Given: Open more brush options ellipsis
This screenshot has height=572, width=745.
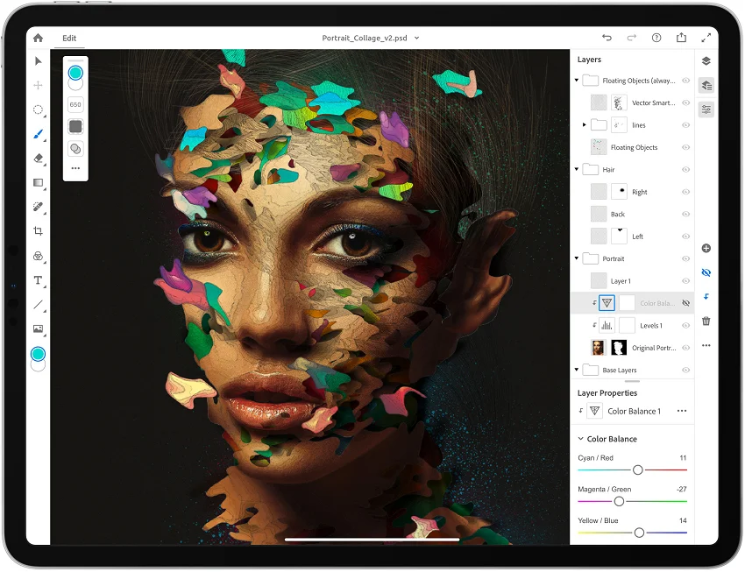Looking at the screenshot, I should [x=75, y=168].
